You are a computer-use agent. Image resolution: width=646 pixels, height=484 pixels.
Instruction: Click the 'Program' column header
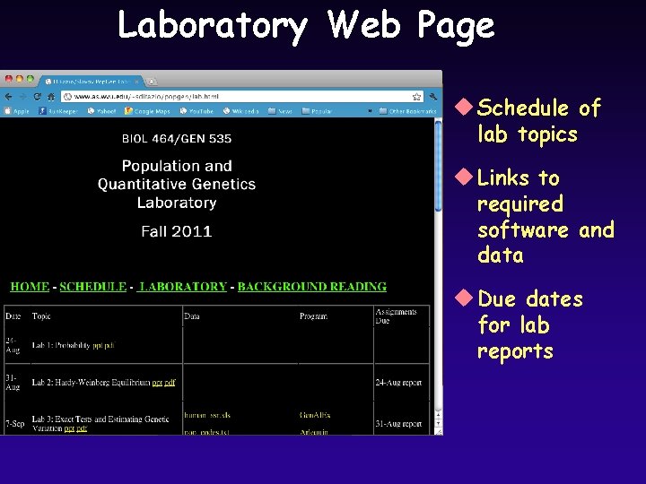pyautogui.click(x=313, y=316)
